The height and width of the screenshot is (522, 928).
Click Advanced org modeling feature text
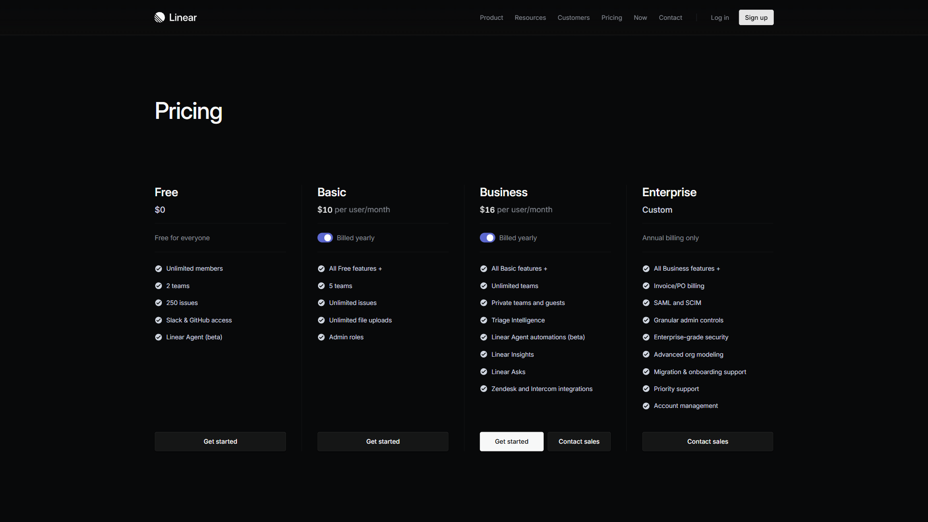tap(689, 355)
